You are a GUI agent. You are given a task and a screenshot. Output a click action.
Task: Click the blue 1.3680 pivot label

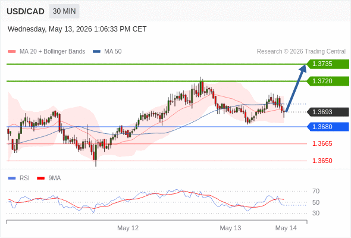[328, 127]
